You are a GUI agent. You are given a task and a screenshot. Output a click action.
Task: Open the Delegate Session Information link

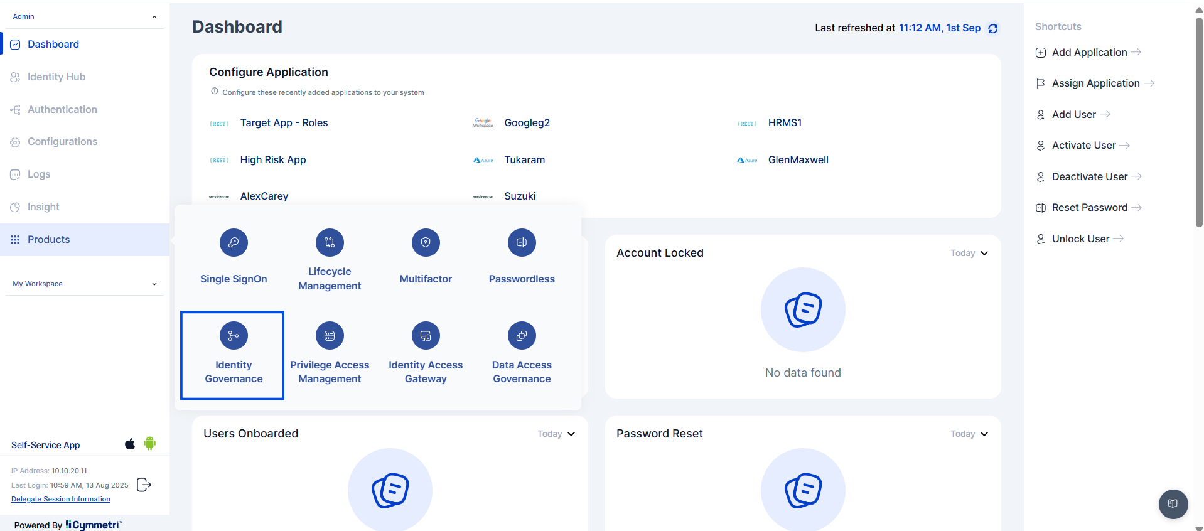61,499
